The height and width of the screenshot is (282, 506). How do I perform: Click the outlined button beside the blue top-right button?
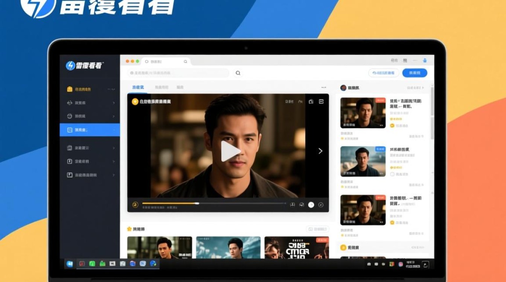tap(383, 73)
